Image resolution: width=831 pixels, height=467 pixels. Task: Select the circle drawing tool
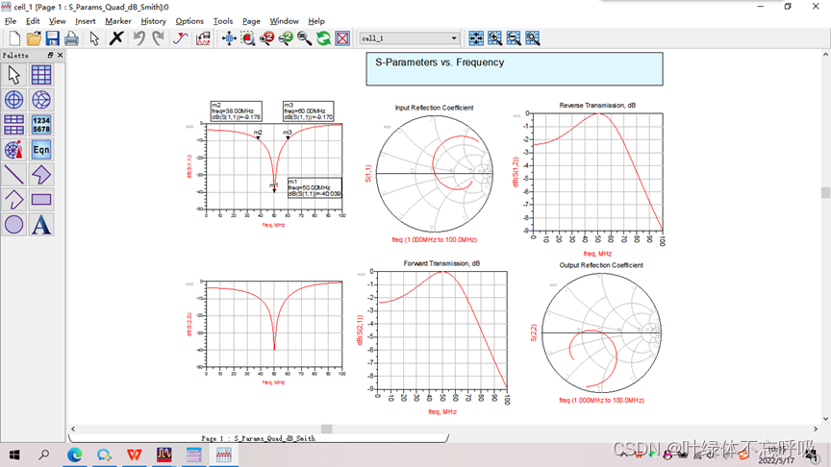[13, 225]
